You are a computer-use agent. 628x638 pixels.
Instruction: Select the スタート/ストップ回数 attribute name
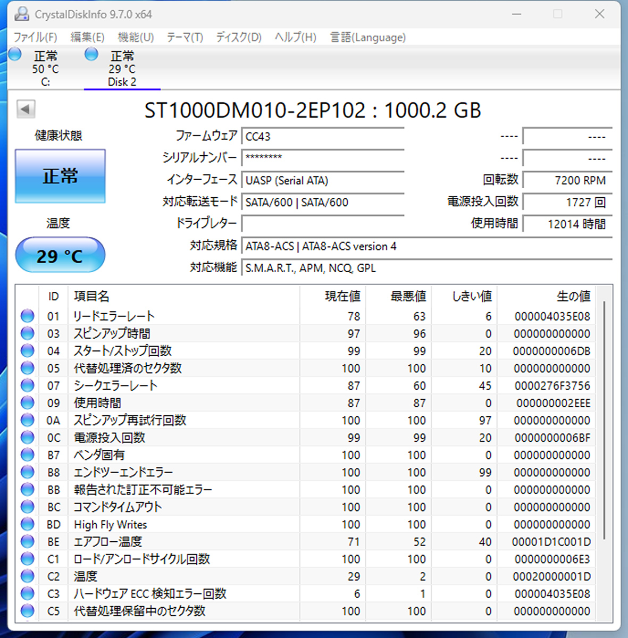[122, 351]
